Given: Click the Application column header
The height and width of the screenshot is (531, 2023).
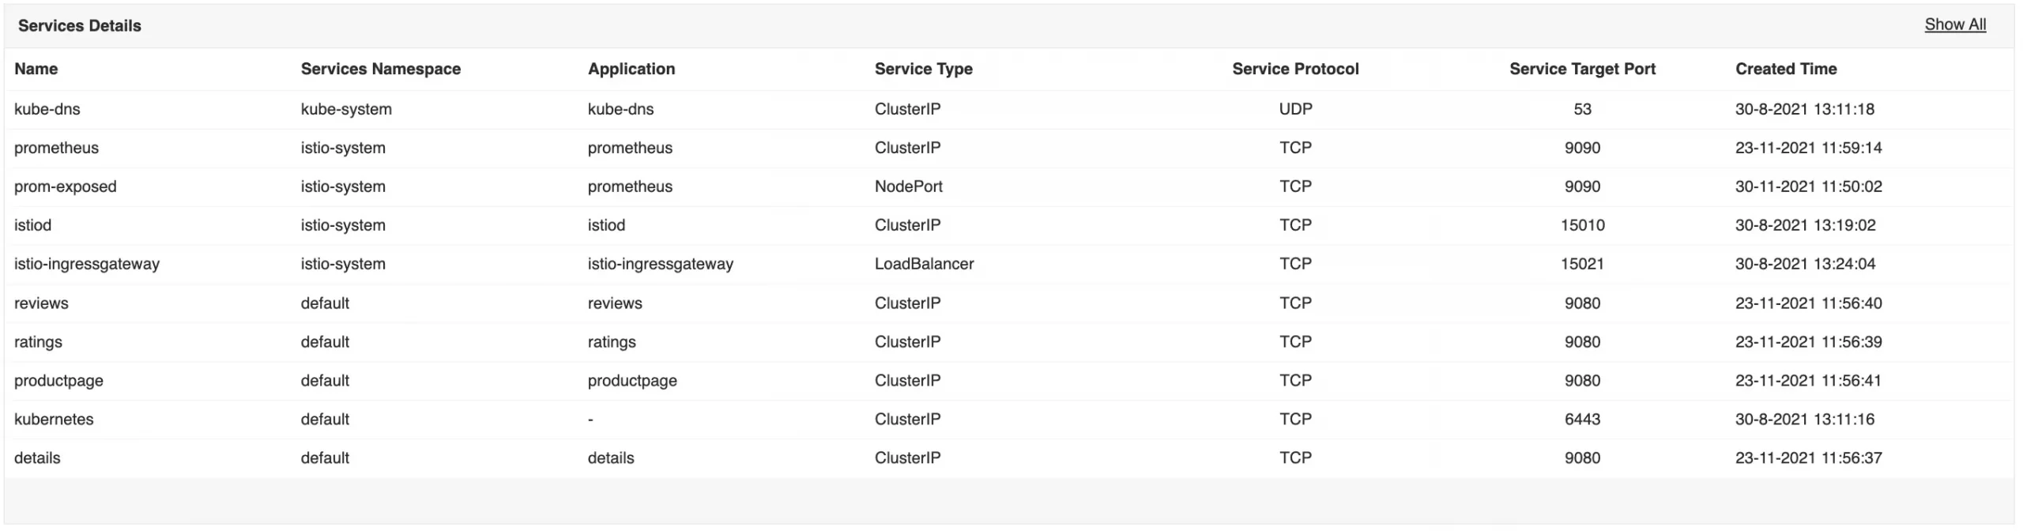Looking at the screenshot, I should (631, 69).
